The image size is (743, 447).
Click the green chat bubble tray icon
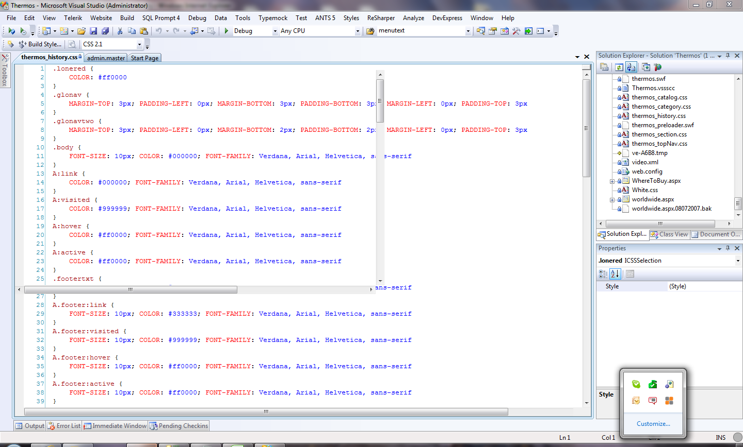636,384
